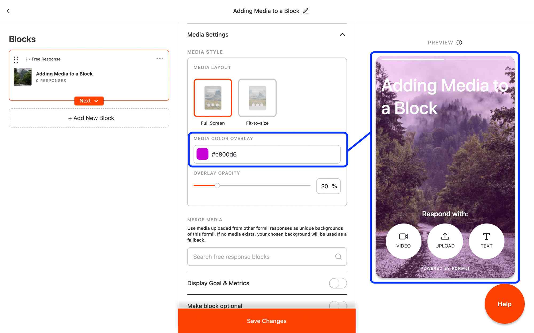
Task: Click the magenta overlay color swatch
Action: click(202, 154)
